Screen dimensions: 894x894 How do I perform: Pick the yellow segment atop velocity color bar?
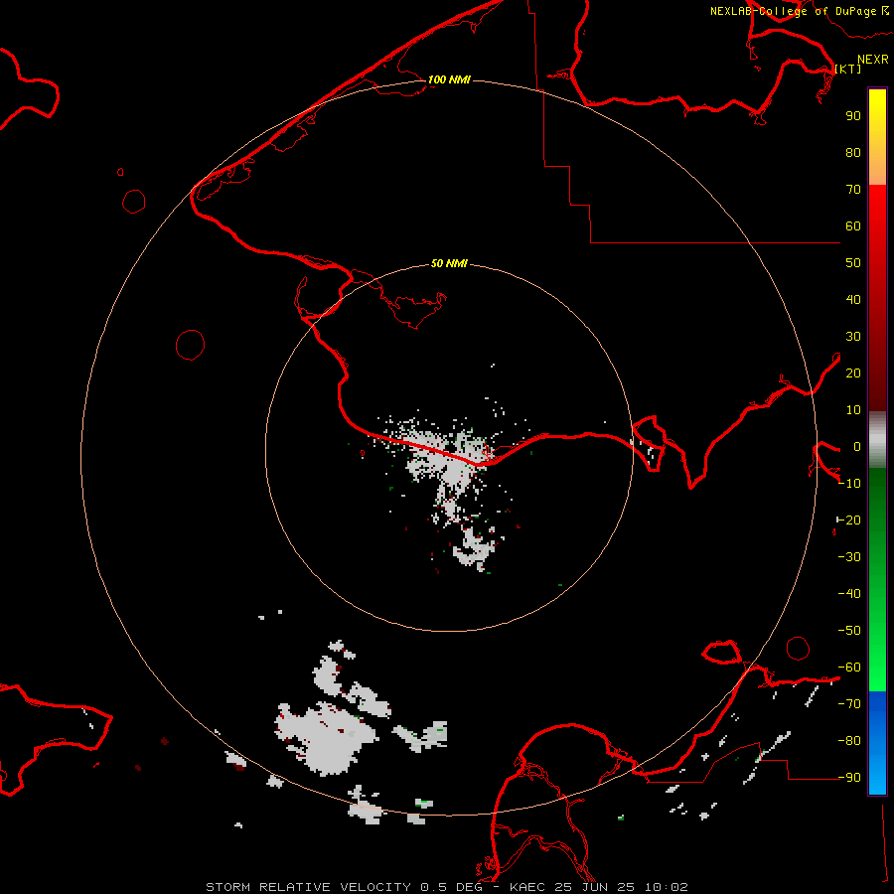(877, 102)
